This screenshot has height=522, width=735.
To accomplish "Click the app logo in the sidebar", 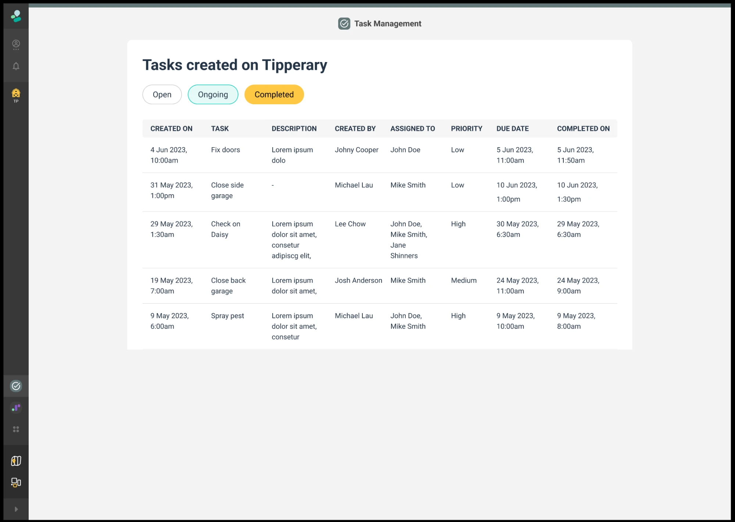I will click(x=16, y=16).
